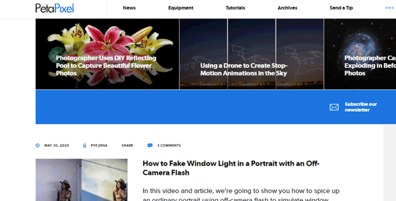Open the three-dot more menu in navigation
Screen dimensions: 396x201
point(389,8)
